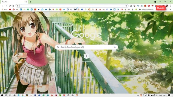Open a new tab with plus button
Screen dimensions: 173x97
(30, 2)
